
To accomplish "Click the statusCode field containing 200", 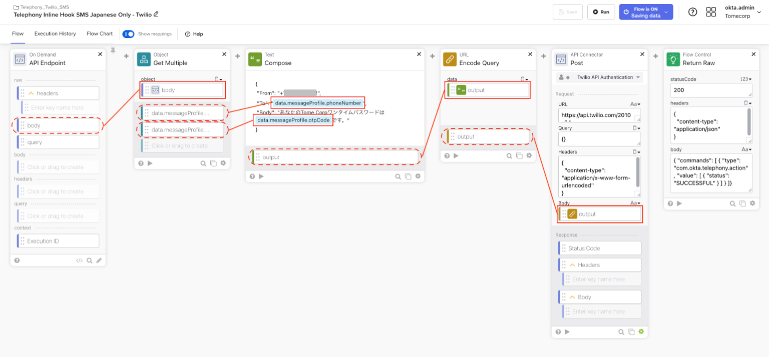I will point(710,90).
